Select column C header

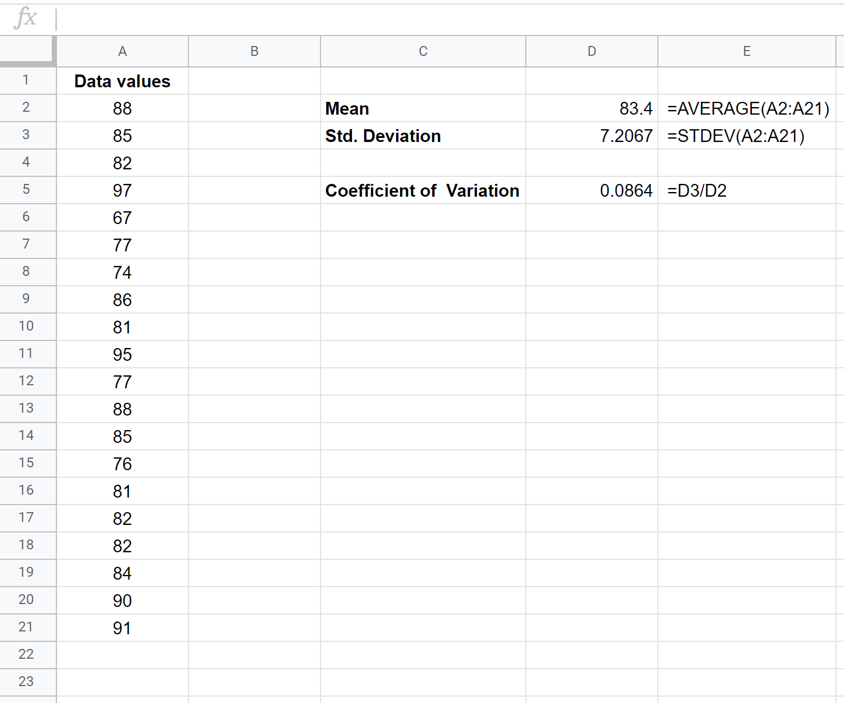pyautogui.click(x=423, y=51)
